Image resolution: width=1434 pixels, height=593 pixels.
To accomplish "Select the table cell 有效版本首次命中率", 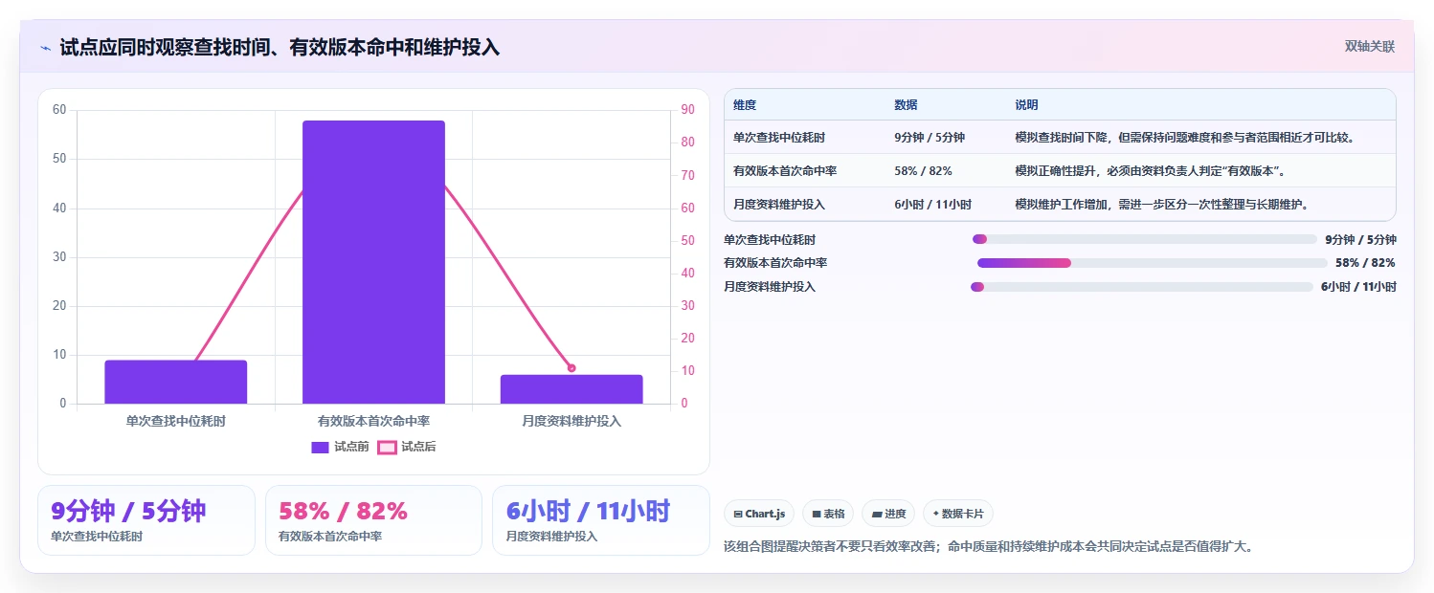I will 785,171.
